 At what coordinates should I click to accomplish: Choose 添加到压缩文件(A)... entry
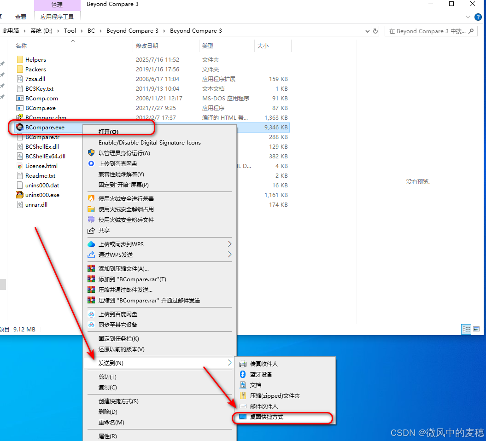click(x=160, y=268)
